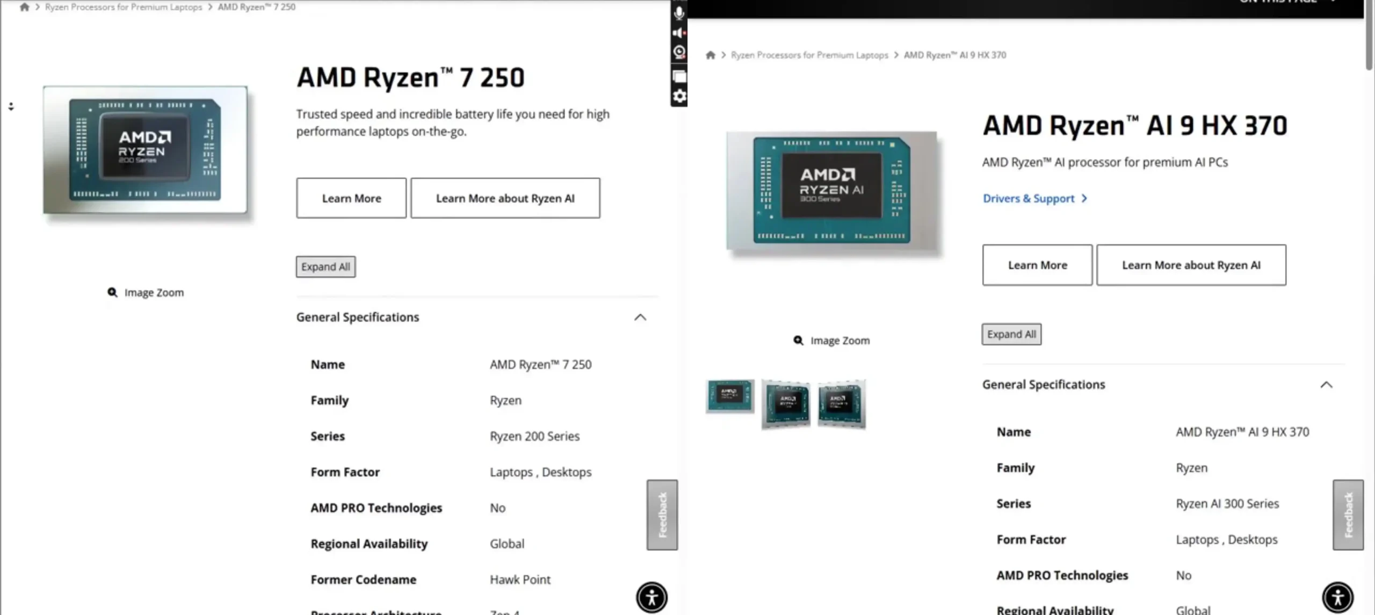The height and width of the screenshot is (615, 1375).
Task: Click AMD Ryzen 7 250 breadcrumb item
Action: click(x=256, y=7)
